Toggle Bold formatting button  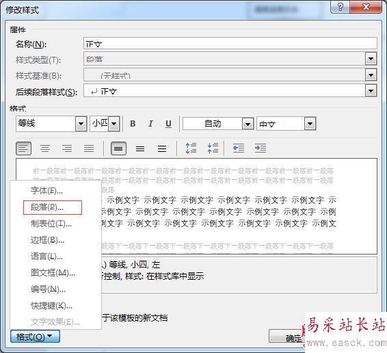coord(133,124)
